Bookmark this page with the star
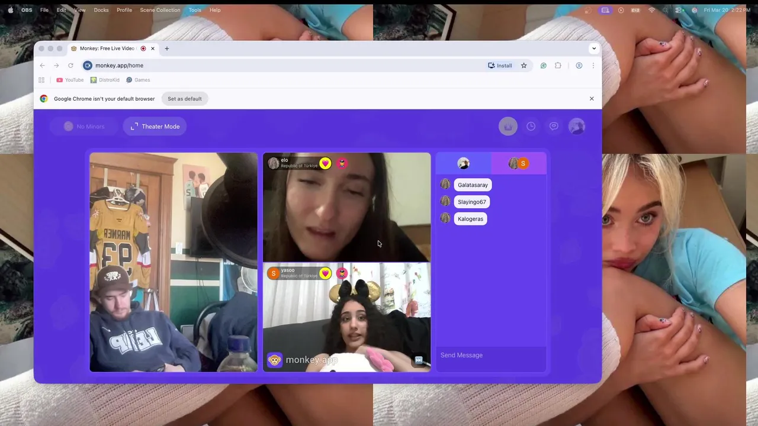Screen dimensions: 758x426 [523, 66]
